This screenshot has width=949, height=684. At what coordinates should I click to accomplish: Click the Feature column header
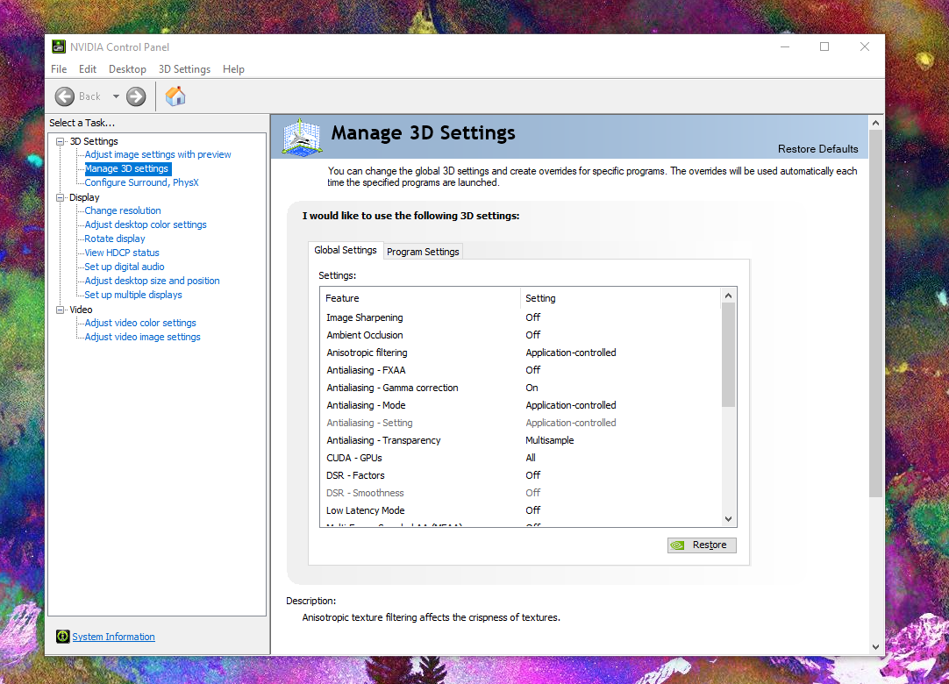coord(420,298)
